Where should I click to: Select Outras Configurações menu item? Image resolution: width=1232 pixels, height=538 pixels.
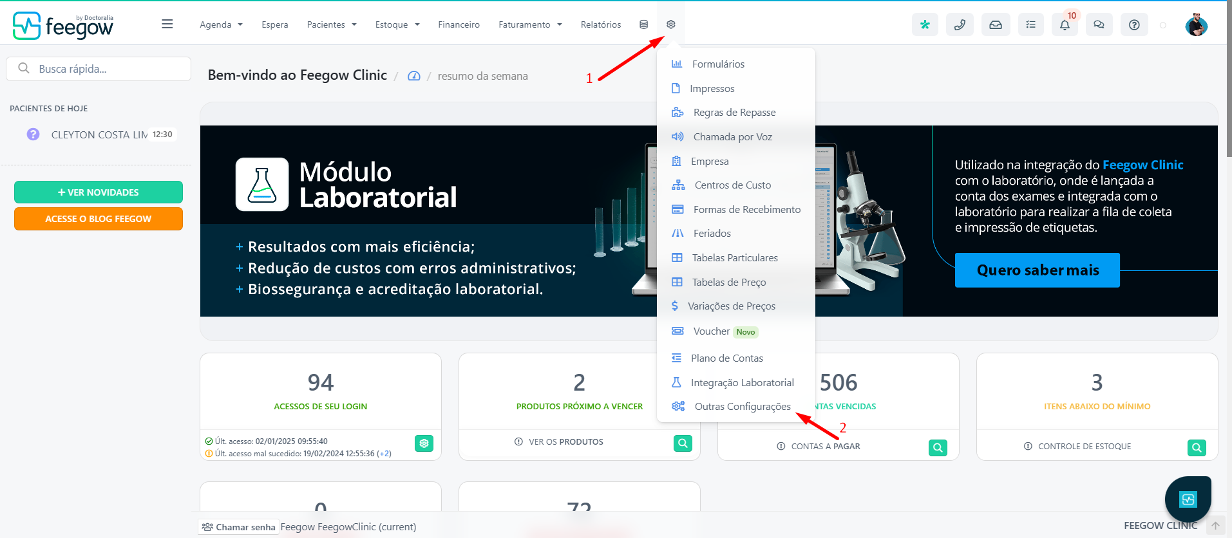point(736,406)
